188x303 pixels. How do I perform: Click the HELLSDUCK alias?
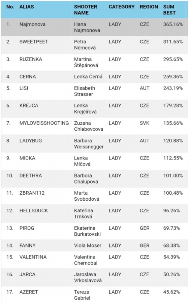point(34,211)
